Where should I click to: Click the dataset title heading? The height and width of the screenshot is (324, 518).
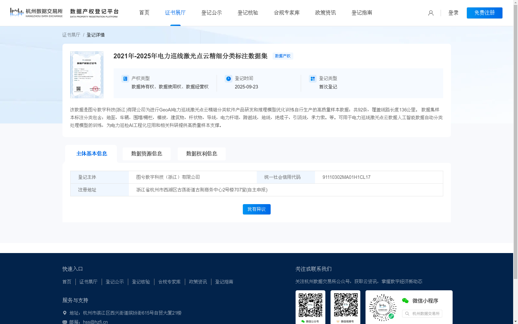click(190, 56)
